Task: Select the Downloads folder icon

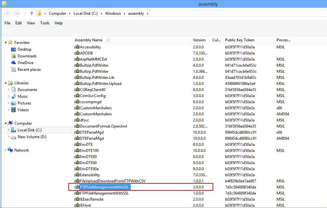Action: 13,56
